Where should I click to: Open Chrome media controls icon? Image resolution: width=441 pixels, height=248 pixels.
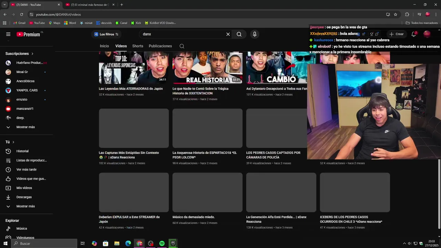click(x=419, y=14)
